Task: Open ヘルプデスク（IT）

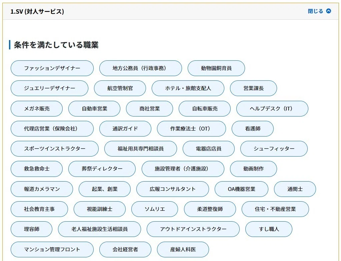Action: point(272,108)
